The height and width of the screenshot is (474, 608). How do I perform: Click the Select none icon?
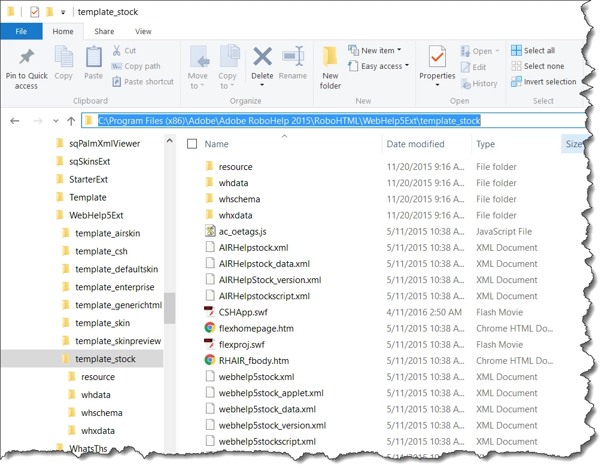pyautogui.click(x=516, y=66)
